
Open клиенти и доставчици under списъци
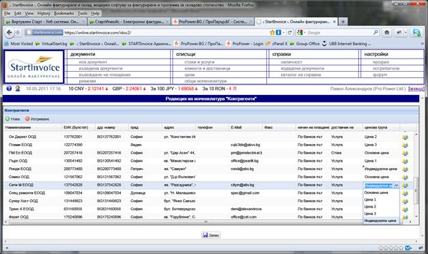[x=208, y=68]
